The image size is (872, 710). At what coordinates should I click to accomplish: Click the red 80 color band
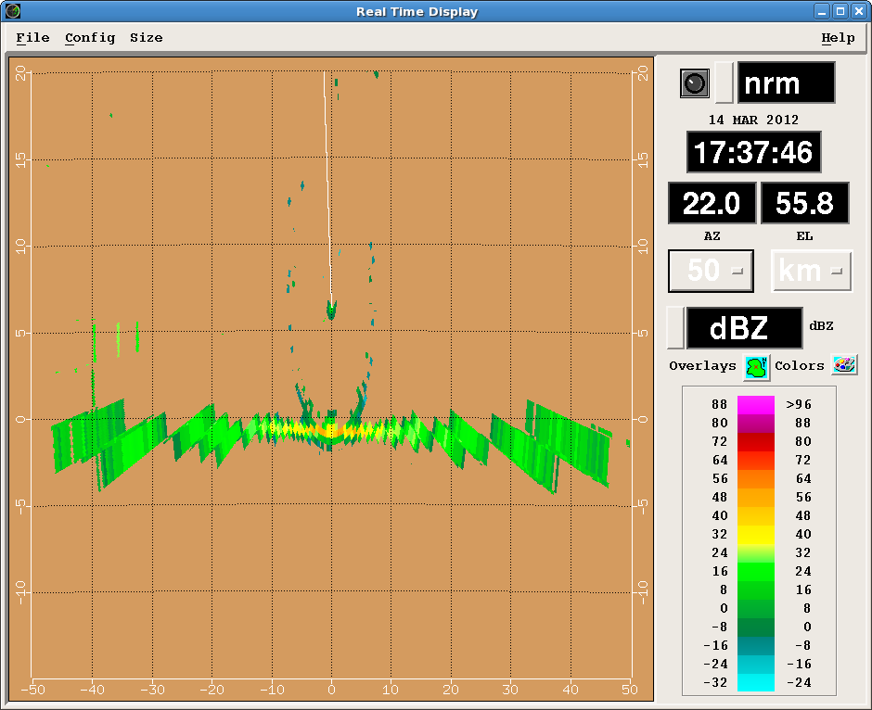click(x=756, y=442)
